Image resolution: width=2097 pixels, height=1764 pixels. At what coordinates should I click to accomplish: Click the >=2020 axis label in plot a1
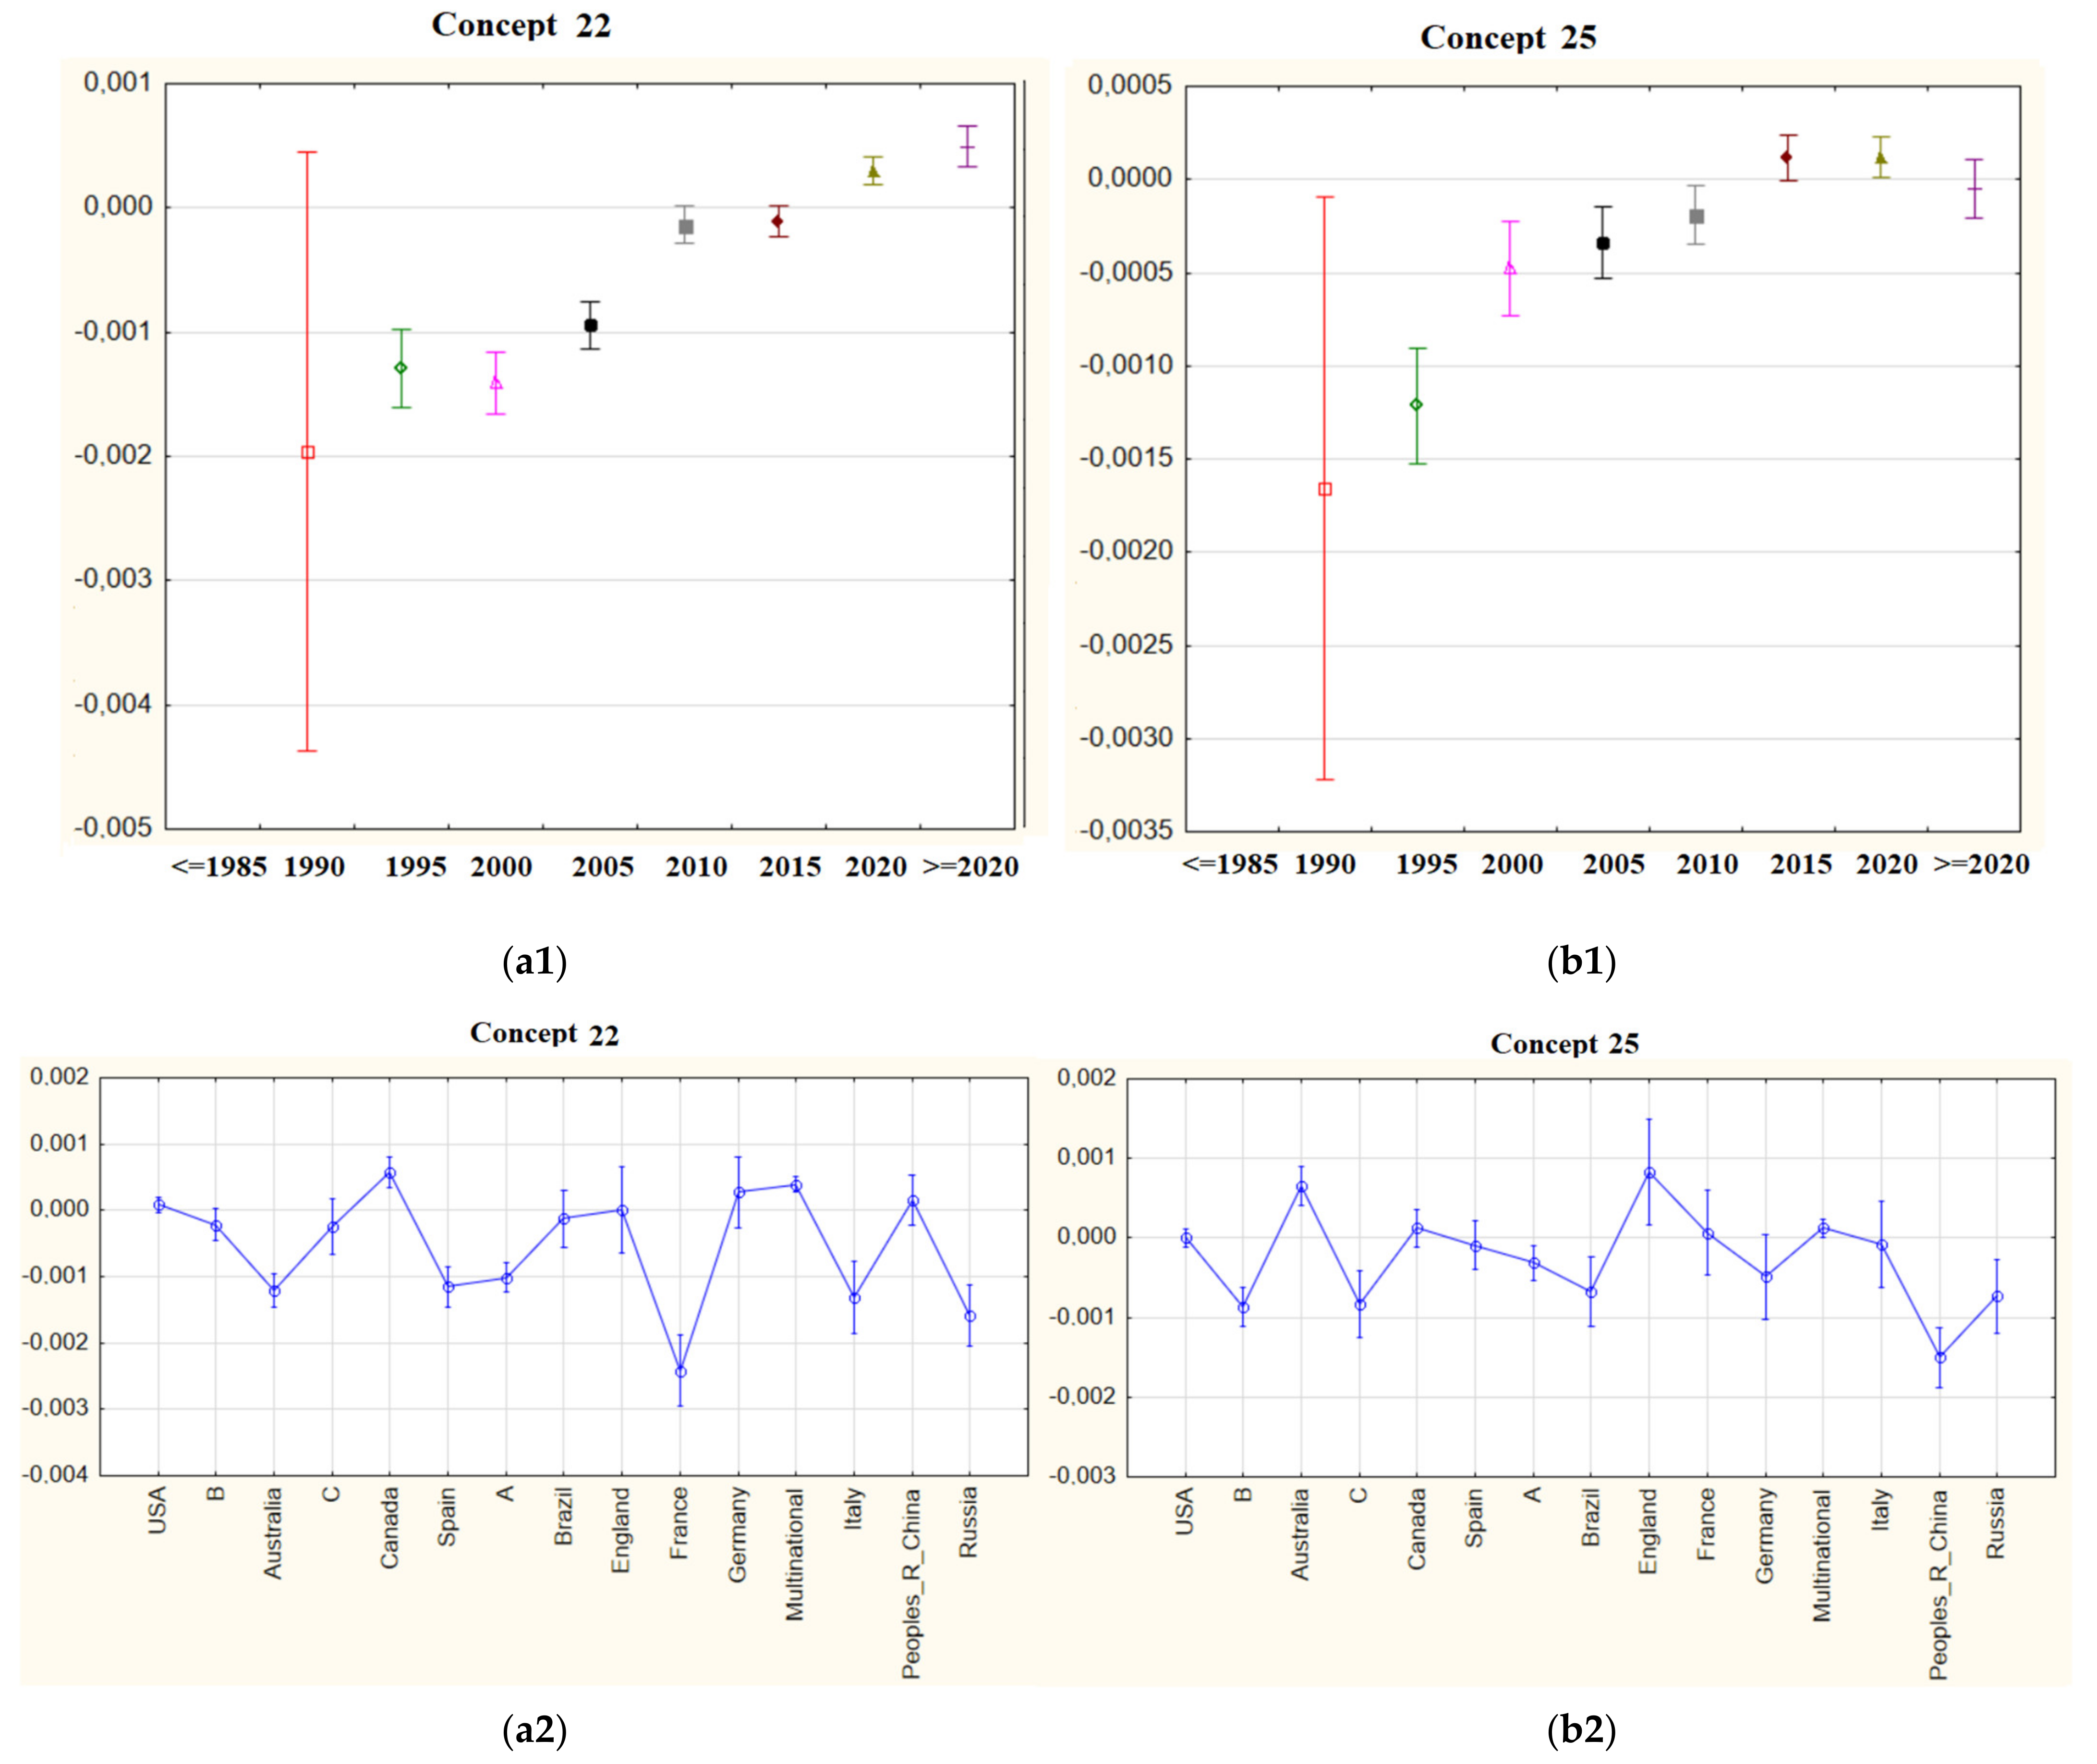pos(970,867)
